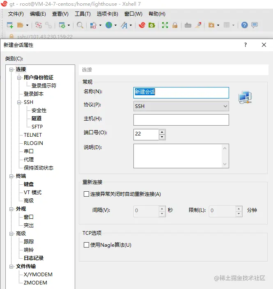Click the keyboard key-mapping icon
The width and height of the screenshot is (273, 289).
pyautogui.click(x=188, y=25)
